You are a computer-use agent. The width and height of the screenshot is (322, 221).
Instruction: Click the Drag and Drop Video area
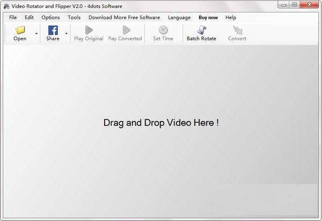(x=161, y=123)
